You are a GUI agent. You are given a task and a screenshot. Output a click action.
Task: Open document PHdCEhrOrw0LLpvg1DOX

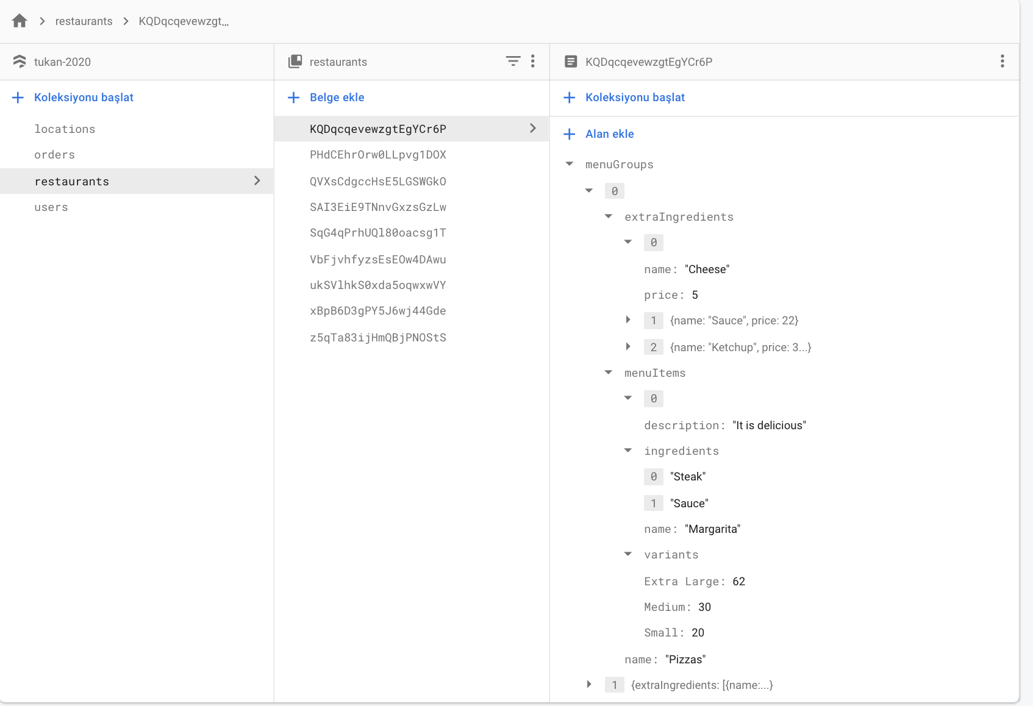(378, 155)
